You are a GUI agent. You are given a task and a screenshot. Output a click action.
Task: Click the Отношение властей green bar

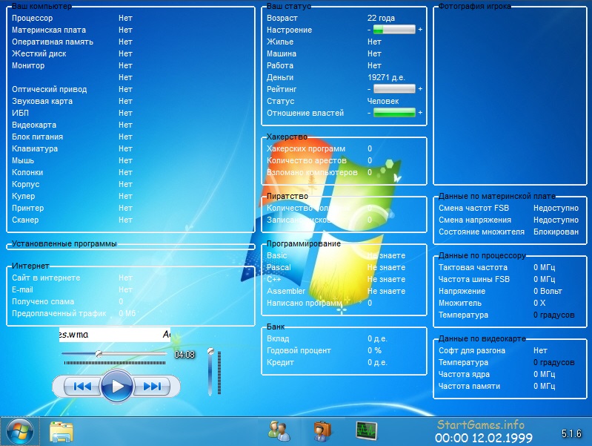point(394,113)
